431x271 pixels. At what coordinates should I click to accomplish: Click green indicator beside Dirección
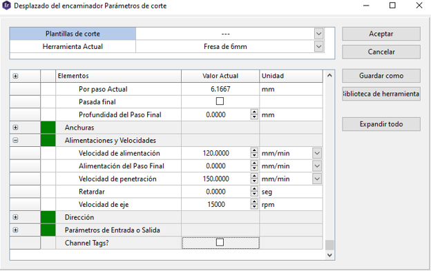48,217
